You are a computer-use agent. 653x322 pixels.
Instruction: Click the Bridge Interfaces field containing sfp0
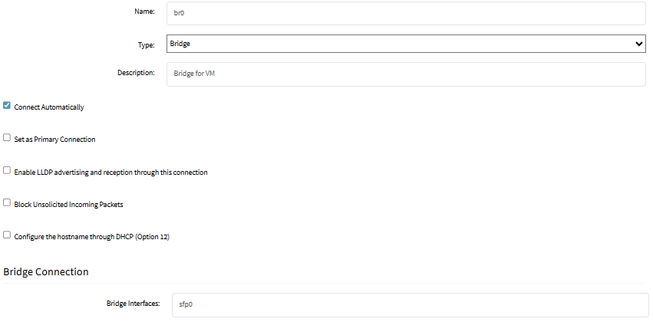click(x=411, y=305)
